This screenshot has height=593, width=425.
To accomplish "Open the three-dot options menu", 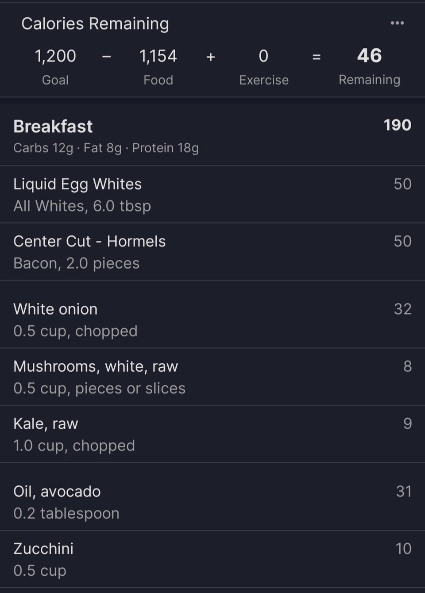I will click(x=397, y=23).
